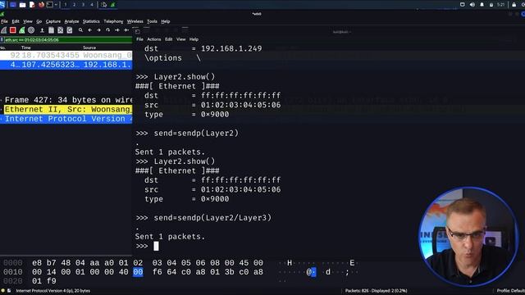Go to specific packet icon
The width and height of the screenshot is (525, 295).
tap(107, 30)
